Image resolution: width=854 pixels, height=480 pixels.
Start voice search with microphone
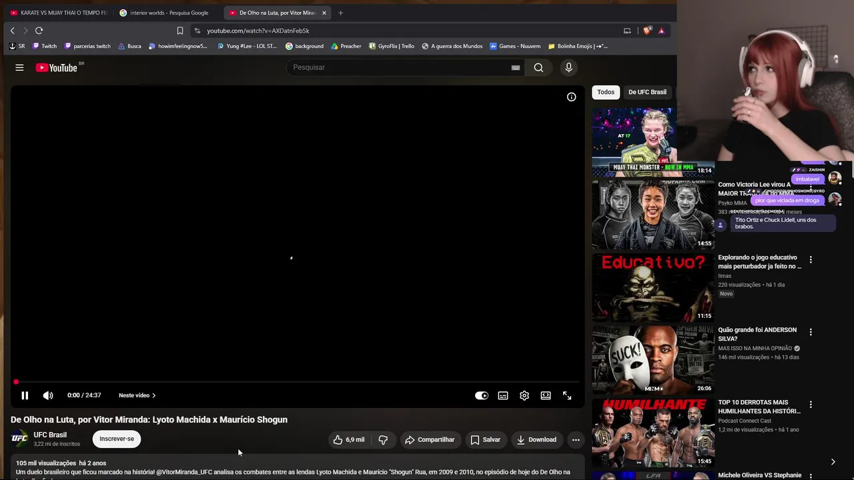[x=568, y=67]
